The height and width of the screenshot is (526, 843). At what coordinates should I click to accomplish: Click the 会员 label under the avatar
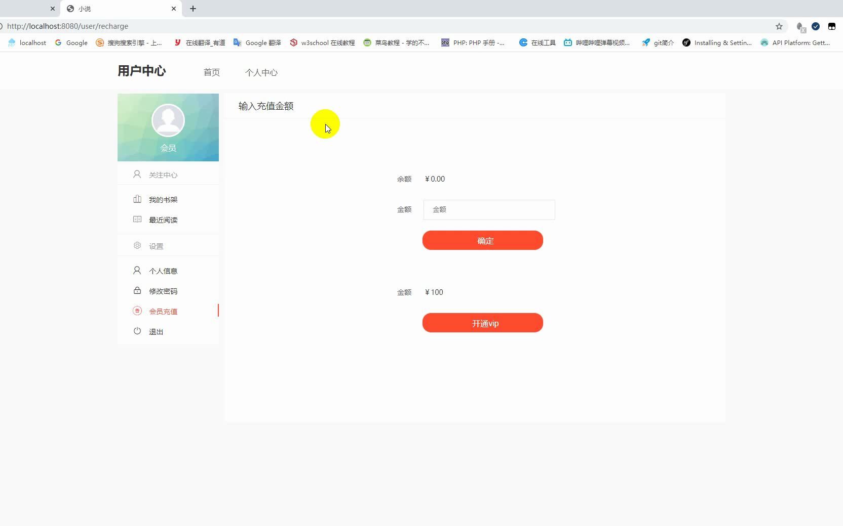(168, 148)
